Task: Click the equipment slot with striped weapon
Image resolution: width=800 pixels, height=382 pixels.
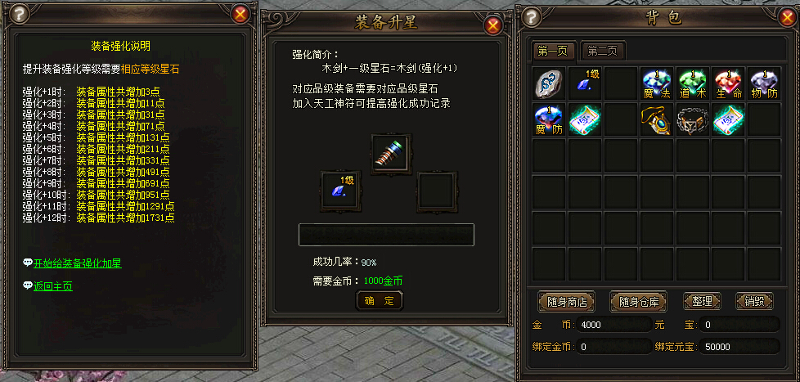Action: pos(391,155)
